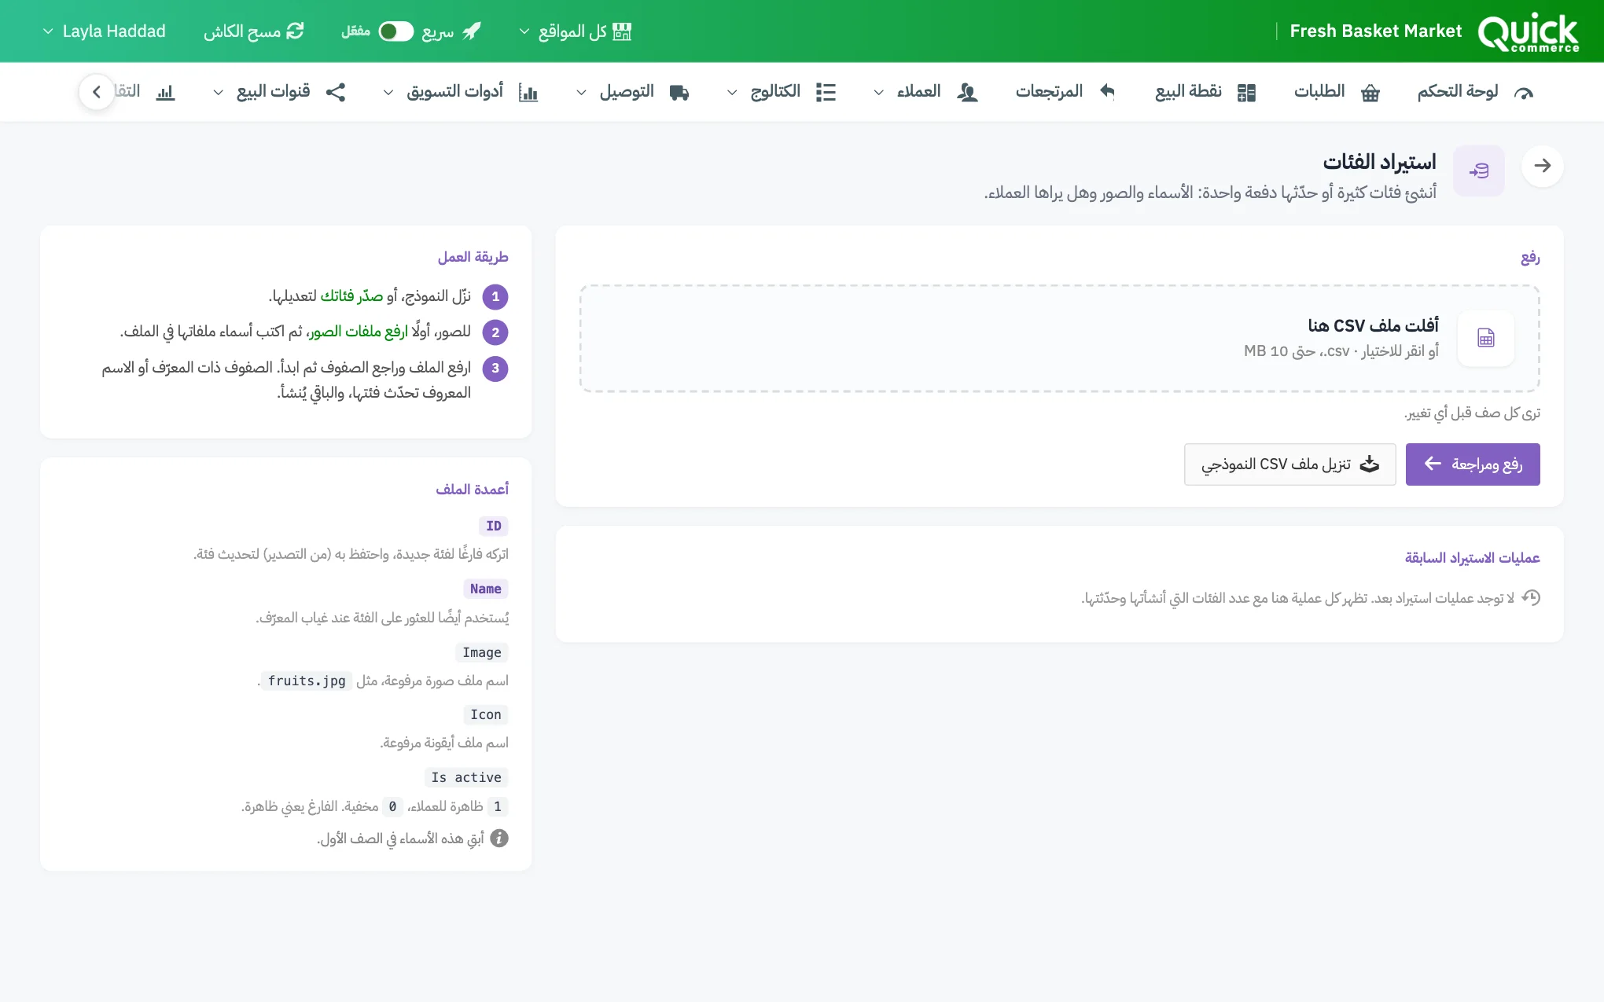Expand the التوصيل menu chevron
The height and width of the screenshot is (1002, 1604).
pos(581,93)
